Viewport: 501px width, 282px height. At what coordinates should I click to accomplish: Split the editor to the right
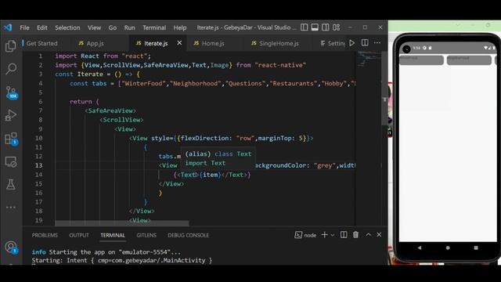[x=365, y=43]
